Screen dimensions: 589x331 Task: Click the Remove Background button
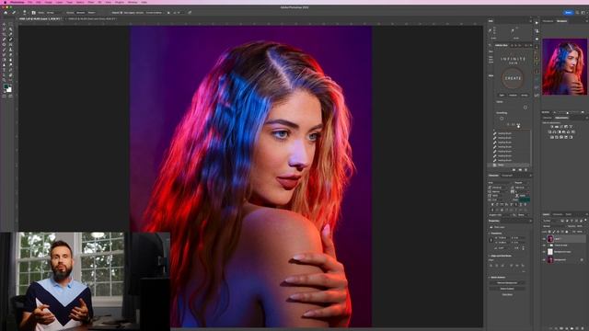(x=507, y=283)
